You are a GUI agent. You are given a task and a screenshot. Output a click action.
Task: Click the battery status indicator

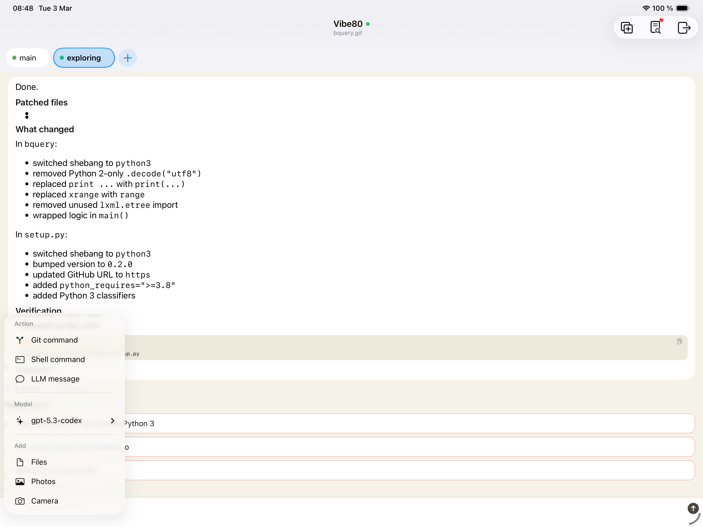click(682, 8)
